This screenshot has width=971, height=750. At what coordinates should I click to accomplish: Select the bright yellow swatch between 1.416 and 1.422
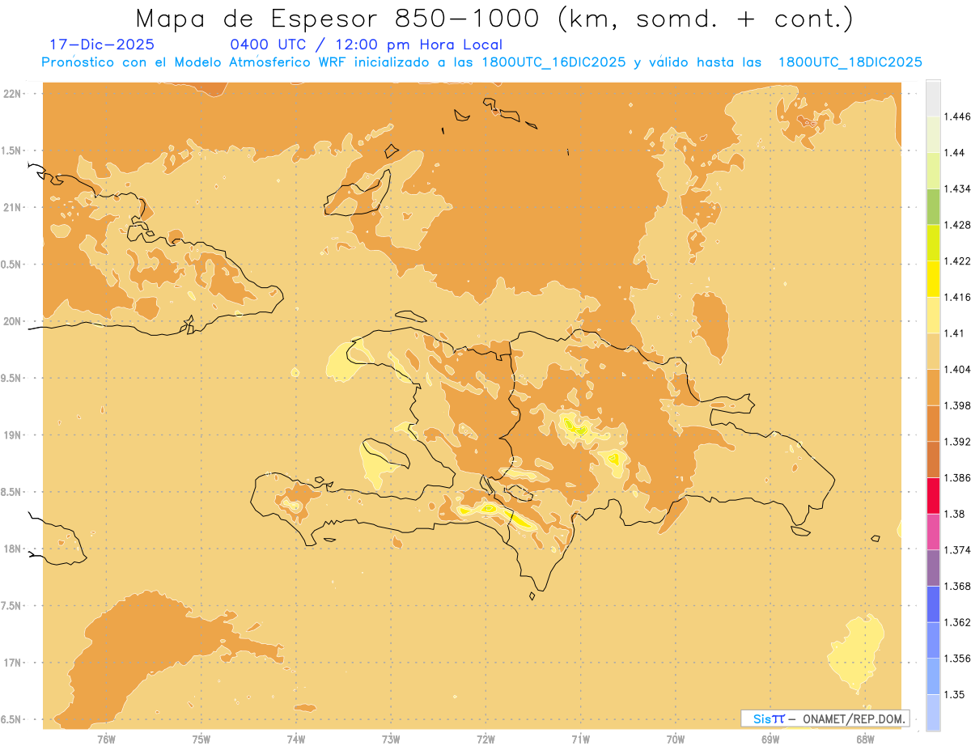[933, 278]
